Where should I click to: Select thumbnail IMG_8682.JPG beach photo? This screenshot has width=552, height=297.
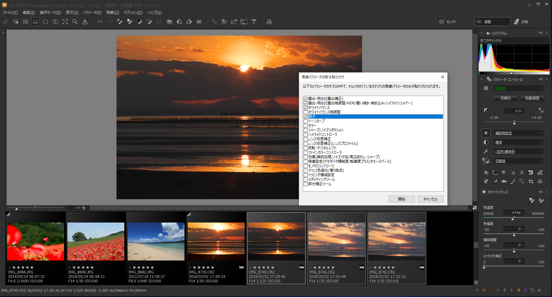pos(156,248)
